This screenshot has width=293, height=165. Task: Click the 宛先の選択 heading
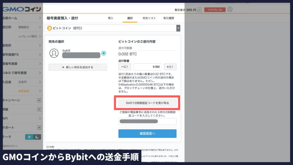click(x=56, y=42)
